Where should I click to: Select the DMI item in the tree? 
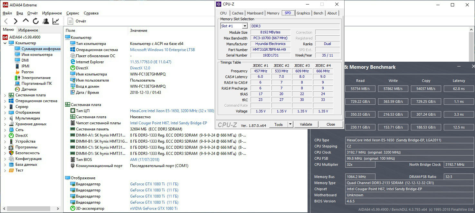tap(25, 60)
